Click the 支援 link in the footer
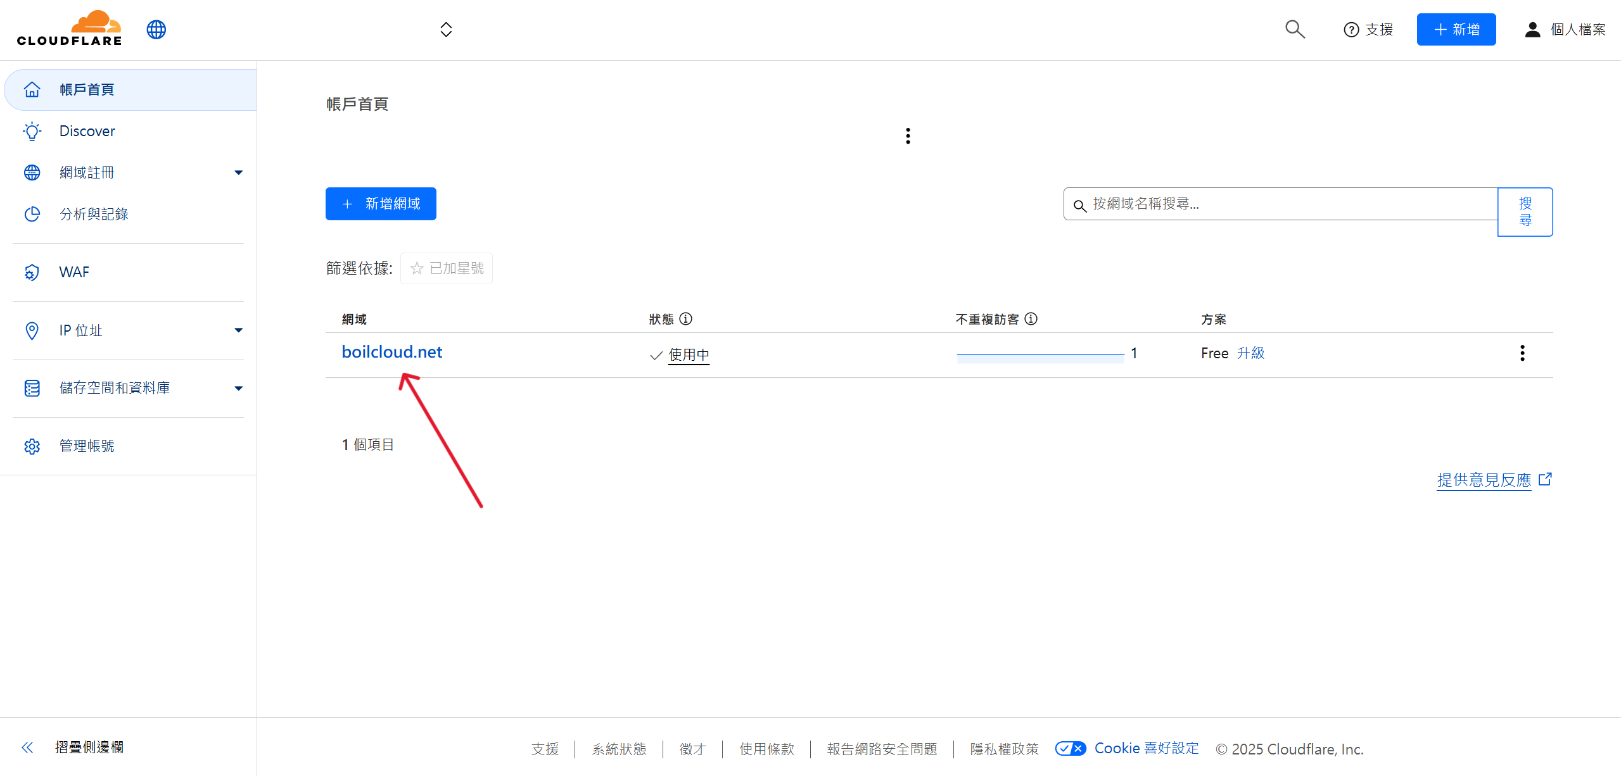 tap(545, 749)
